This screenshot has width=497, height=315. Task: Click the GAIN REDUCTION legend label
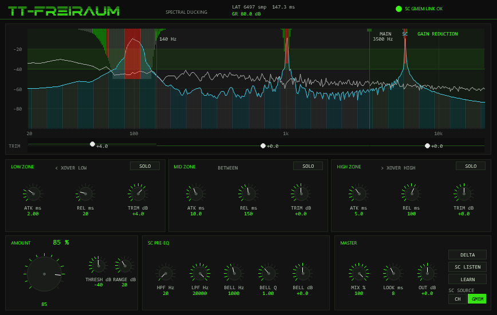click(x=437, y=34)
